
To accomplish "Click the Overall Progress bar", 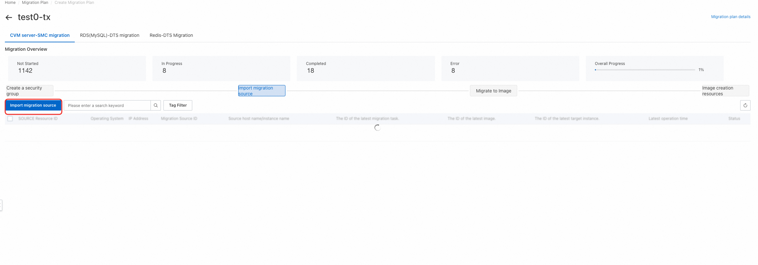I will click(645, 70).
